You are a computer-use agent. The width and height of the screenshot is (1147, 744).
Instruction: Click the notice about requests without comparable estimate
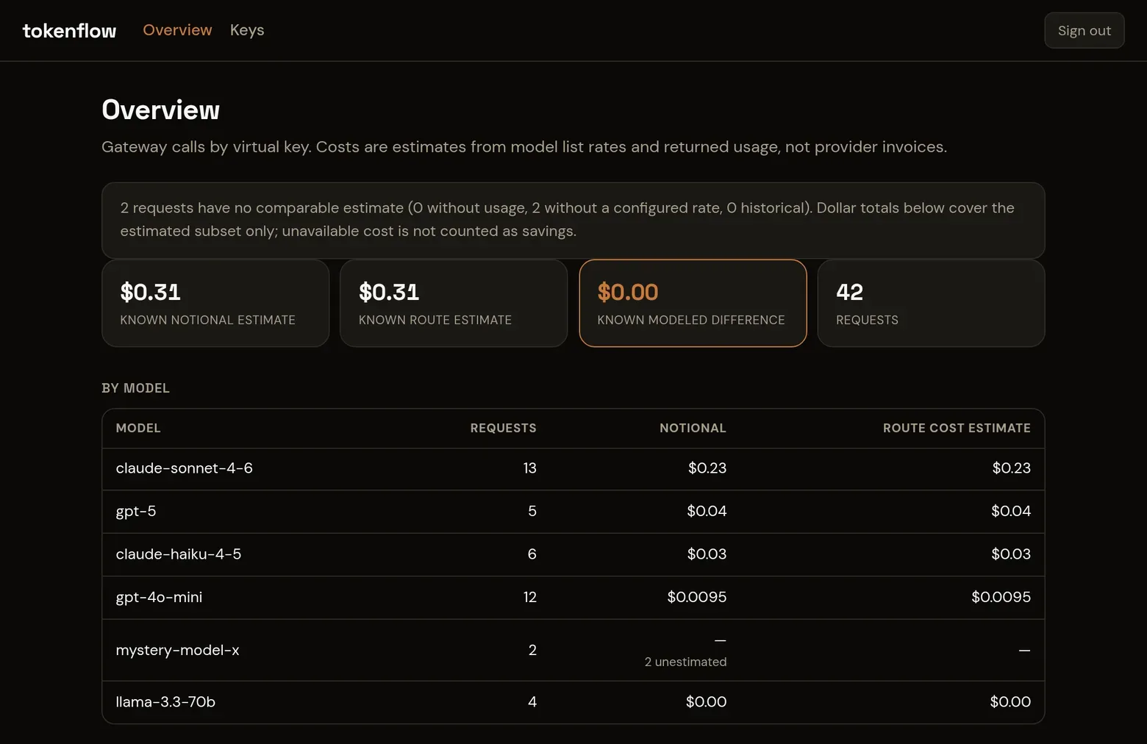coord(573,220)
